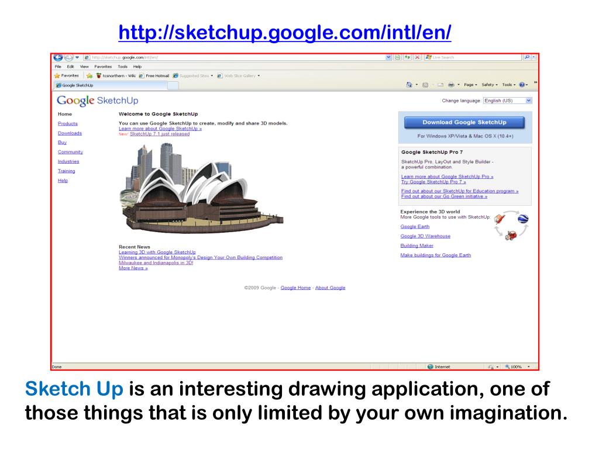
Task: Show more command bar items chevron
Action: (x=535, y=82)
